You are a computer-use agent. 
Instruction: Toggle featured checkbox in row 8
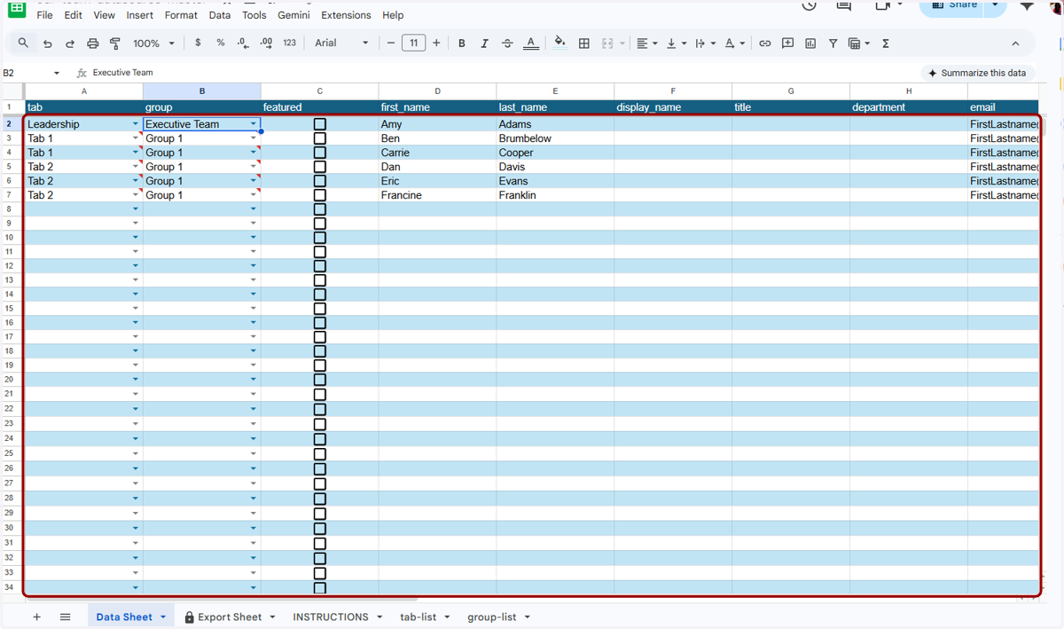point(320,209)
